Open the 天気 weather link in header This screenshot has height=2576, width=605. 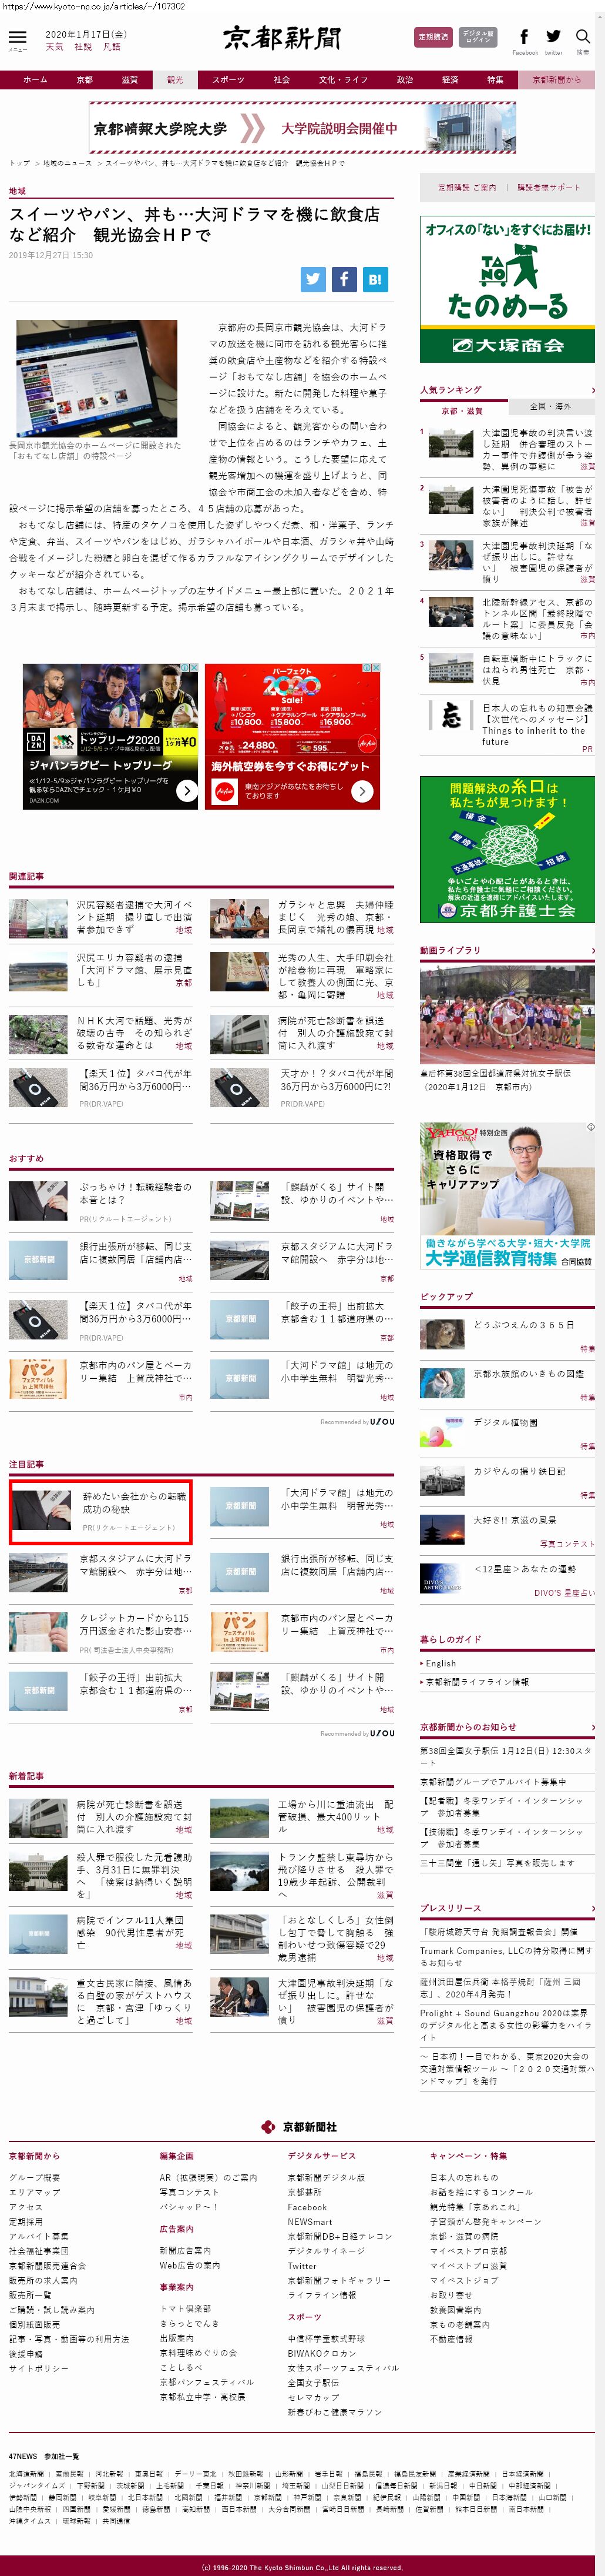[54, 47]
